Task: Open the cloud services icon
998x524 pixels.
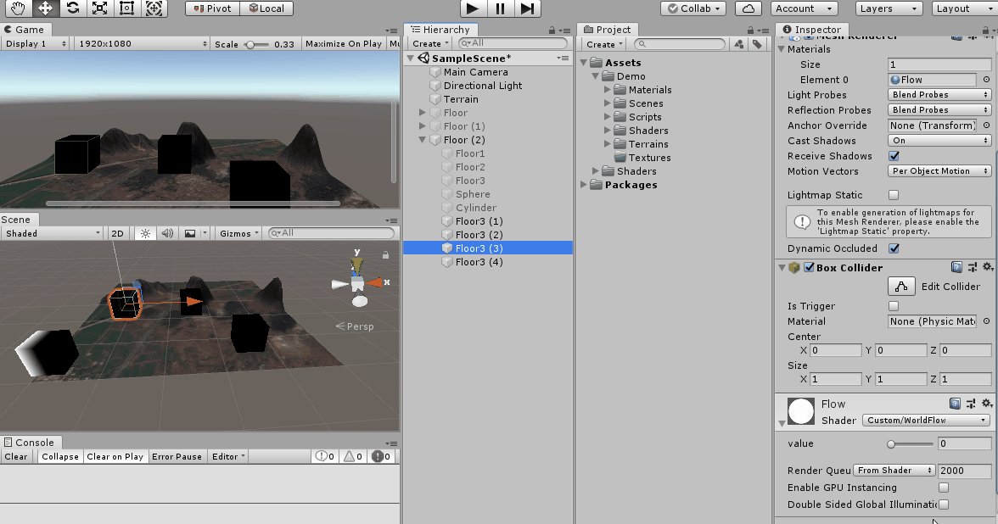Action: pos(748,8)
